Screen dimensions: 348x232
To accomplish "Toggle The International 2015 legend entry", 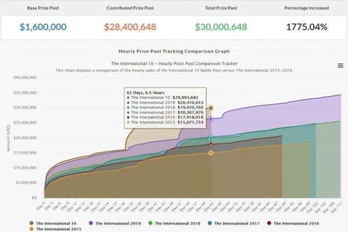I will pyautogui.click(x=56, y=229).
